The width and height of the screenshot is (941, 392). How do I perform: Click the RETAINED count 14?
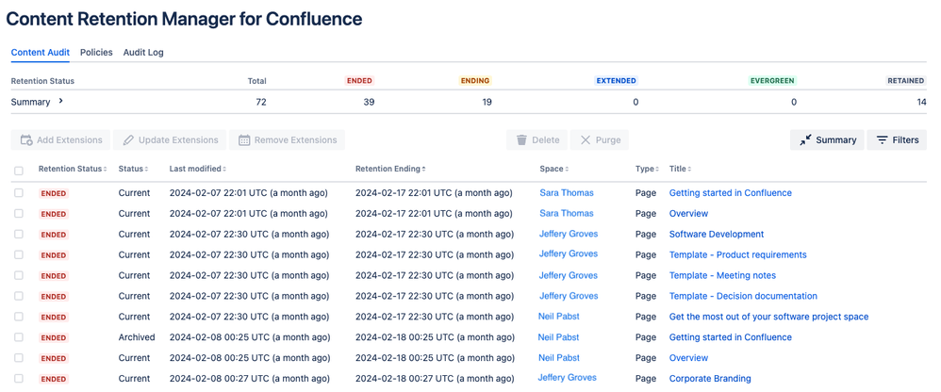(x=921, y=103)
